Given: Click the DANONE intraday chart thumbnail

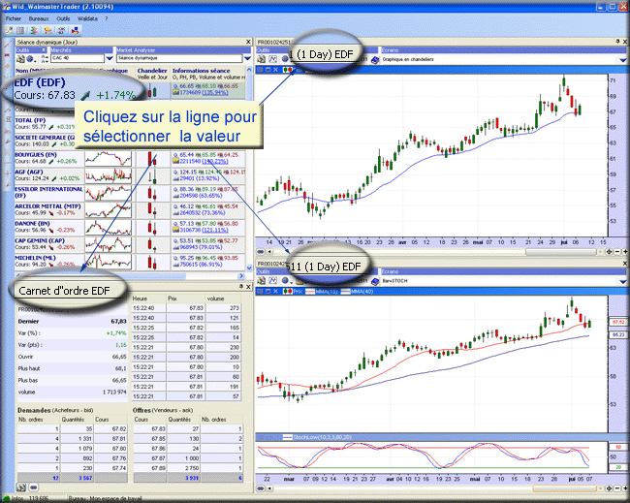Looking at the screenshot, I should pos(109,228).
